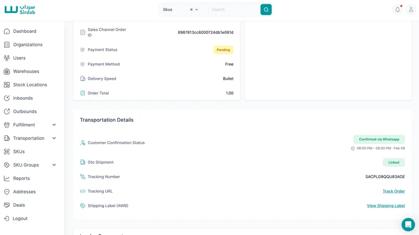The height and width of the screenshot is (235, 419).
Task: Open the Track Order link
Action: 394,191
